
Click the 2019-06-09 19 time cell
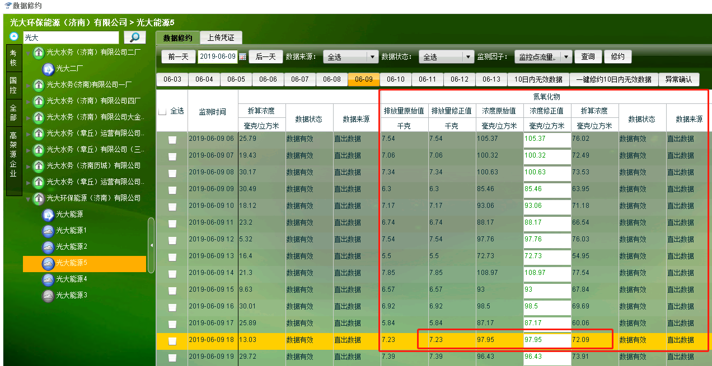(212, 357)
